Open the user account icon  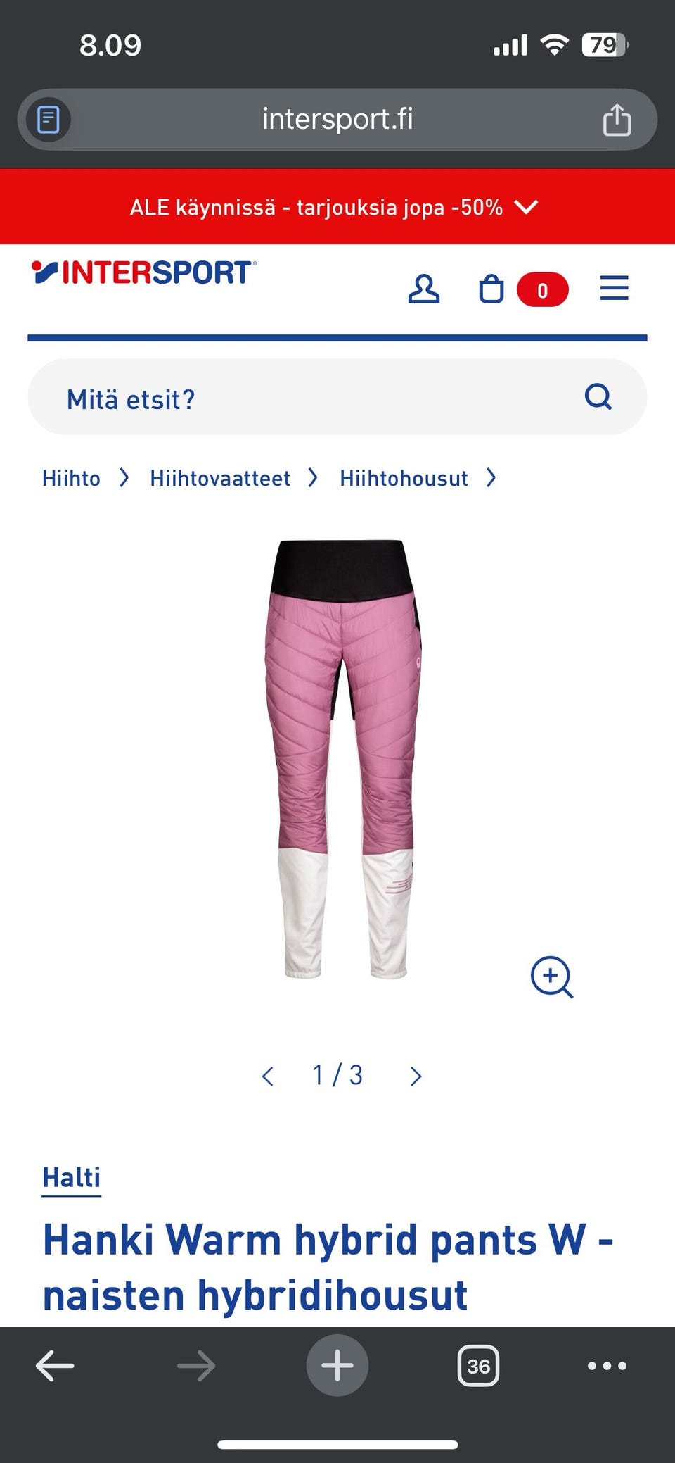pyautogui.click(x=423, y=289)
